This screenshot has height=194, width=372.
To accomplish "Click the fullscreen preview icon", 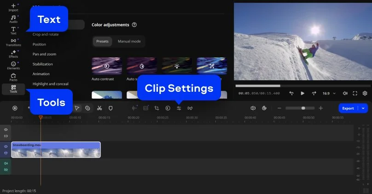I will click(355, 93).
